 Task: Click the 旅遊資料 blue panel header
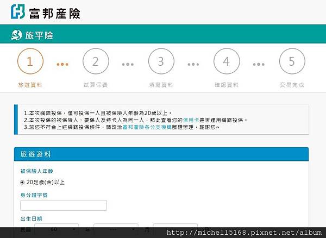tap(161, 154)
